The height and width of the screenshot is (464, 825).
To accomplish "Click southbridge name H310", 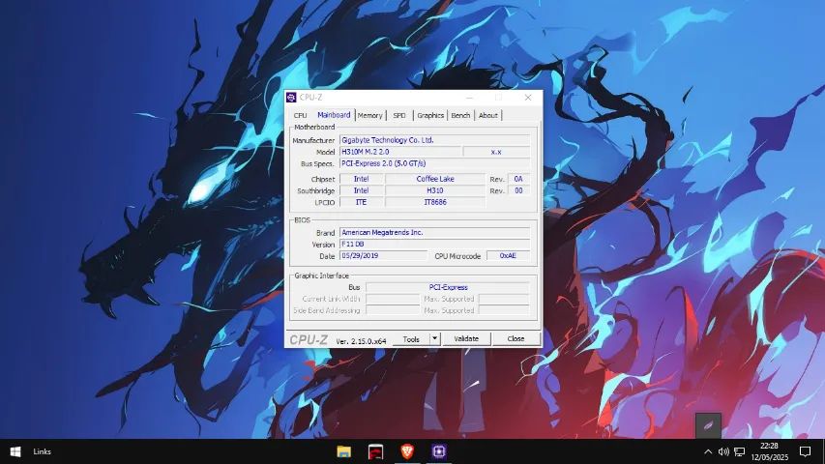I will coord(435,190).
